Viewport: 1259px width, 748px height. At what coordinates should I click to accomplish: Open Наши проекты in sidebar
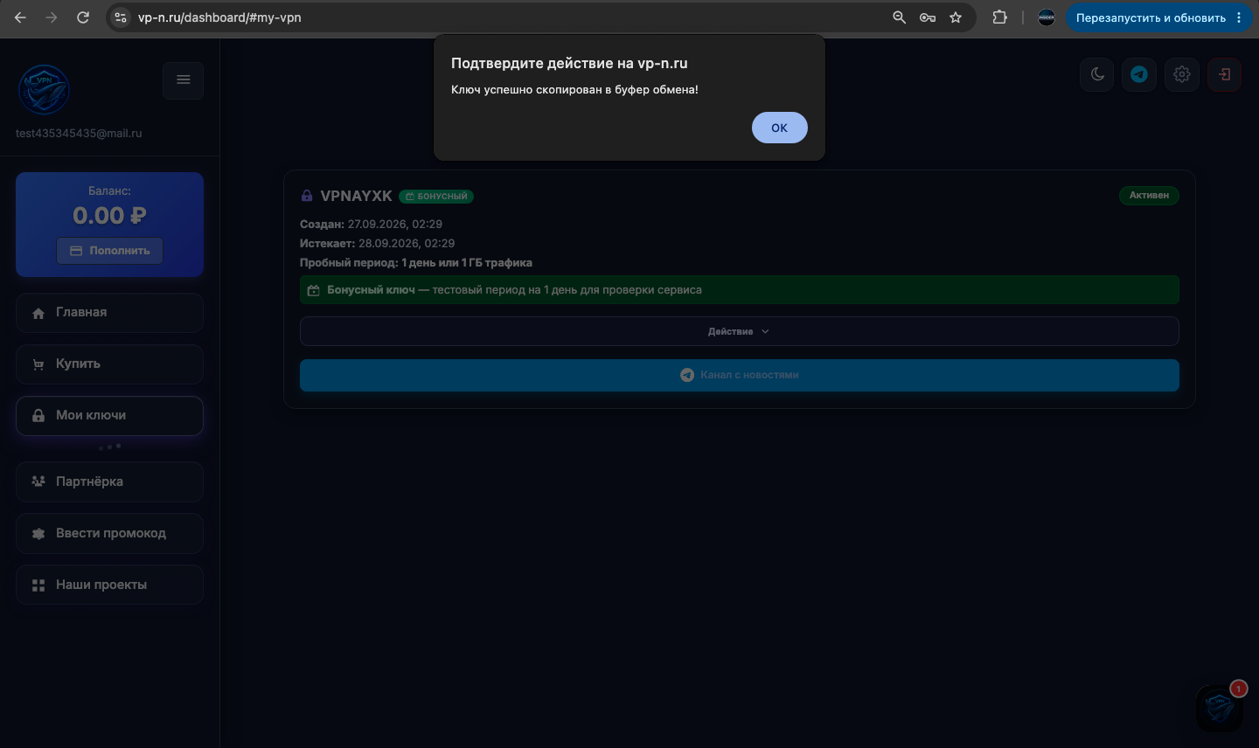point(109,585)
